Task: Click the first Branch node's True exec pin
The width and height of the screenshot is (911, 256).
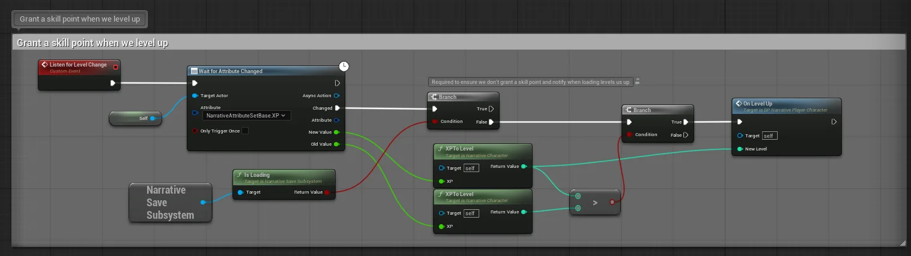Action: [x=491, y=109]
